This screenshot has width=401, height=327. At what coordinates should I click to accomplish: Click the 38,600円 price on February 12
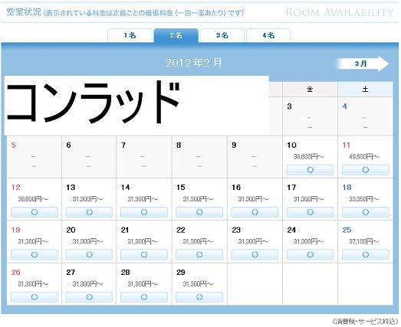click(x=33, y=199)
